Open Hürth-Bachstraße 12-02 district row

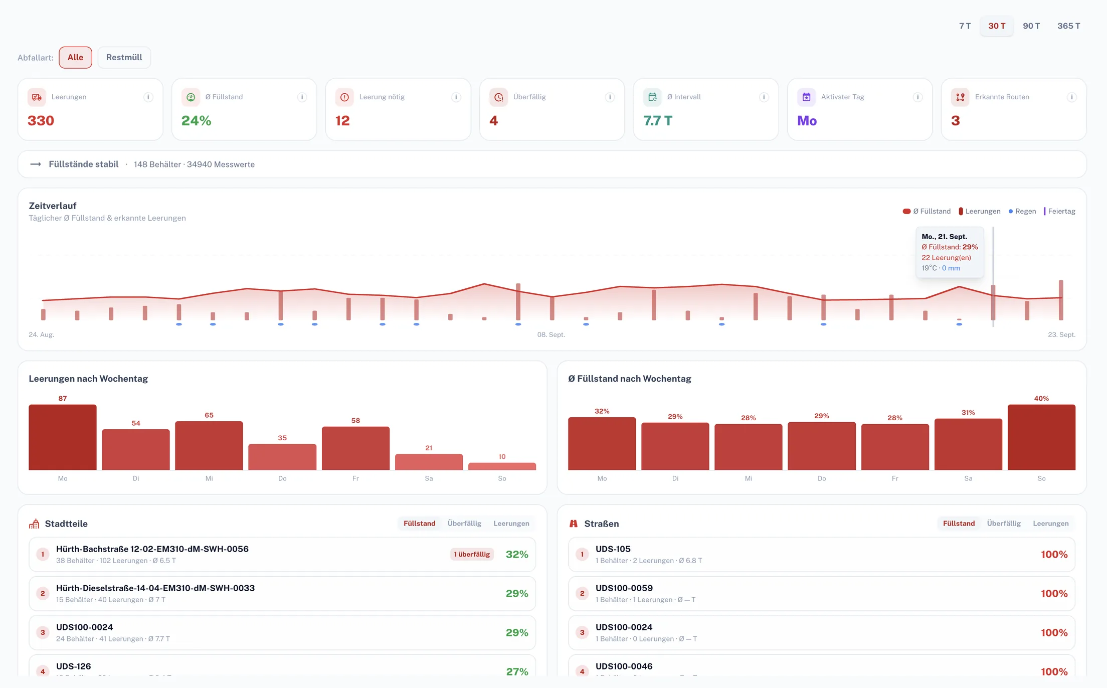coord(282,555)
